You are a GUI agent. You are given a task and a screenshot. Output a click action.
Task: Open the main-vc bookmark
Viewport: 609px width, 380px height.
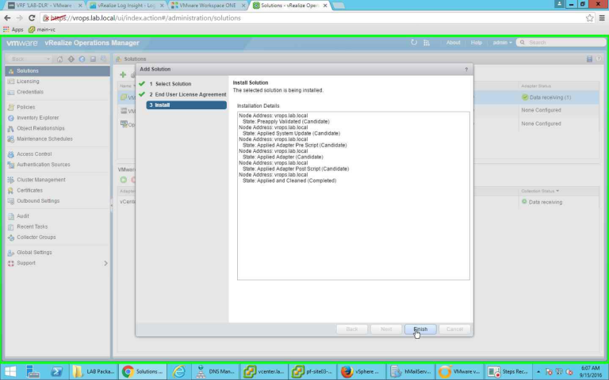coord(42,29)
